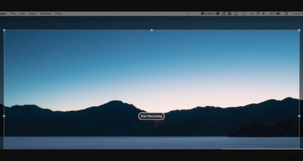Click the Start Recording button
This screenshot has height=161, width=303.
(x=151, y=116)
